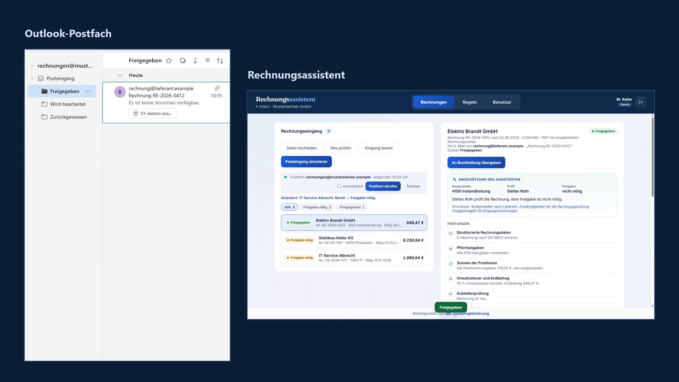Click the select-mode icon in Outlook toolbar

[x=182, y=60]
